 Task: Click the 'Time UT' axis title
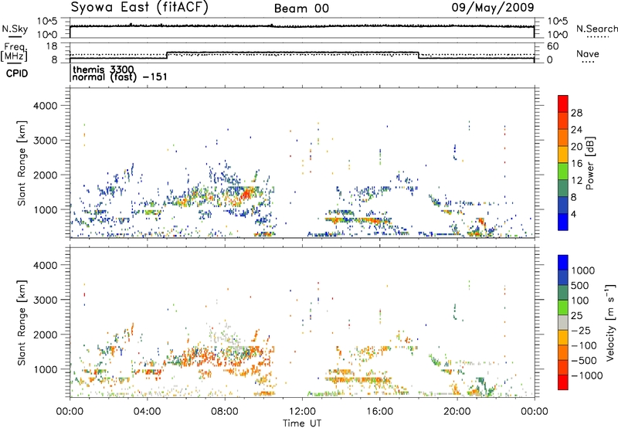tap(302, 423)
